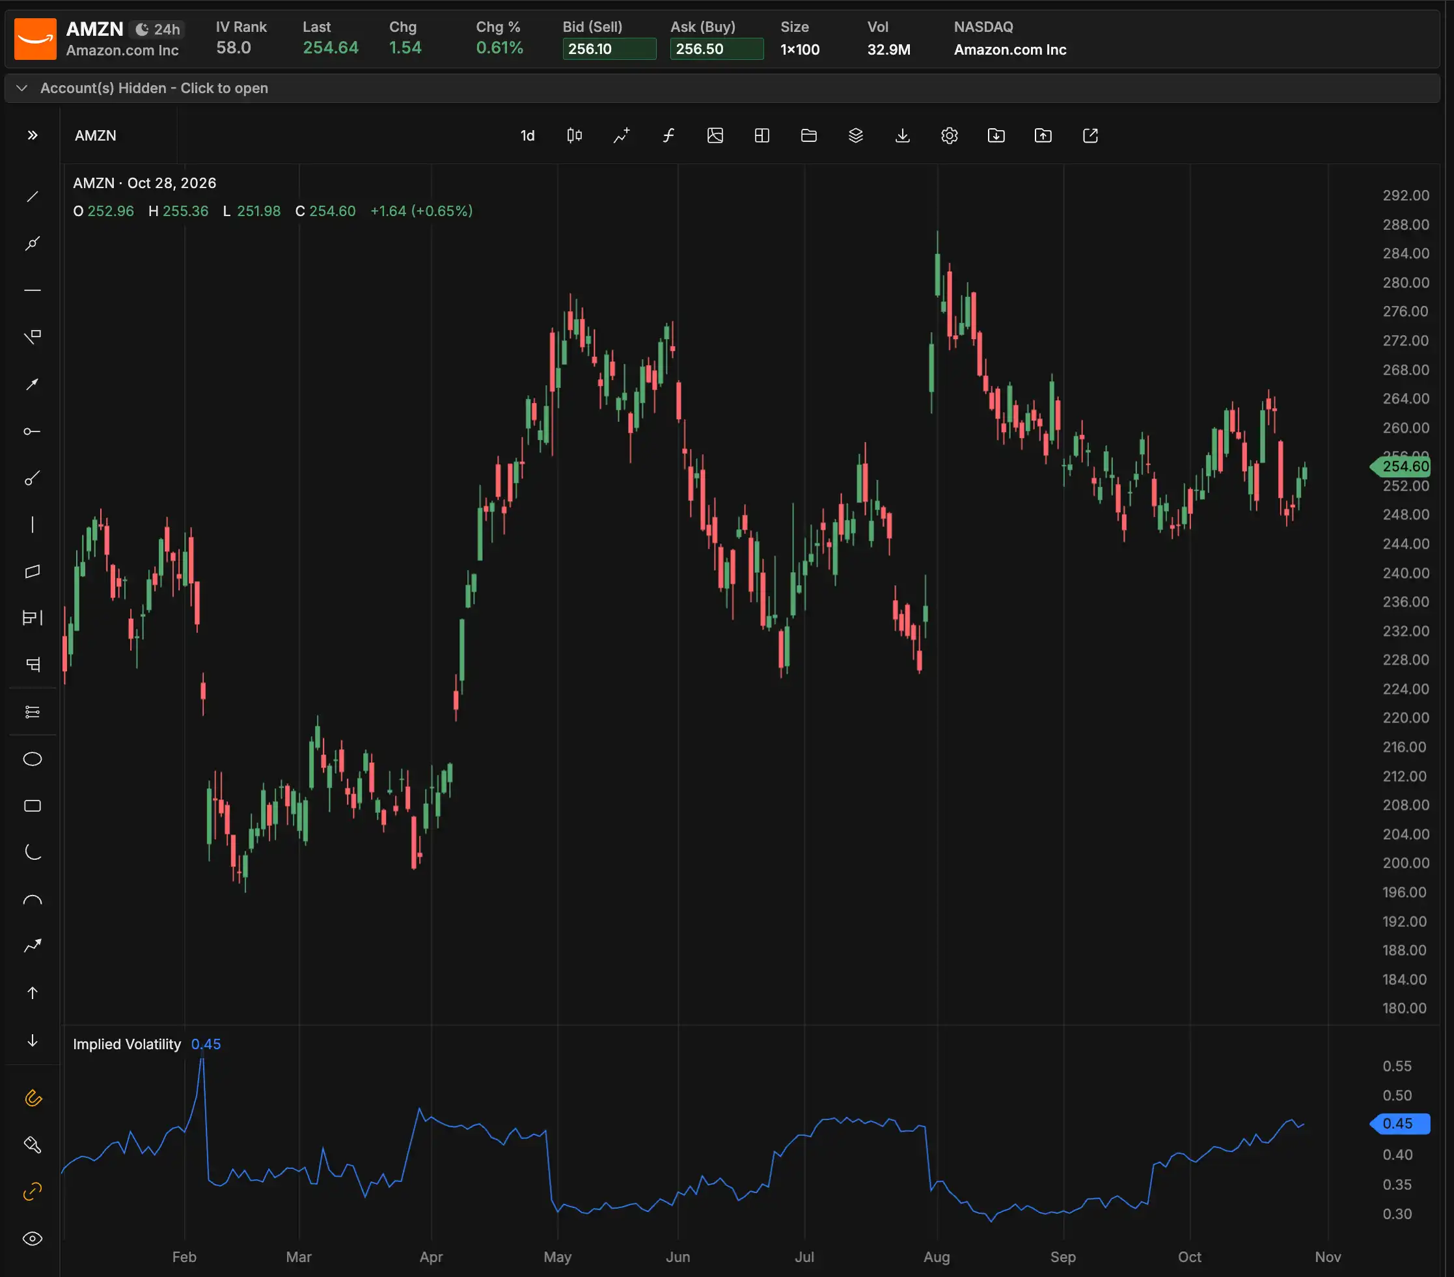The width and height of the screenshot is (1454, 1277).
Task: Select the down arrow marker tool
Action: (x=32, y=1040)
